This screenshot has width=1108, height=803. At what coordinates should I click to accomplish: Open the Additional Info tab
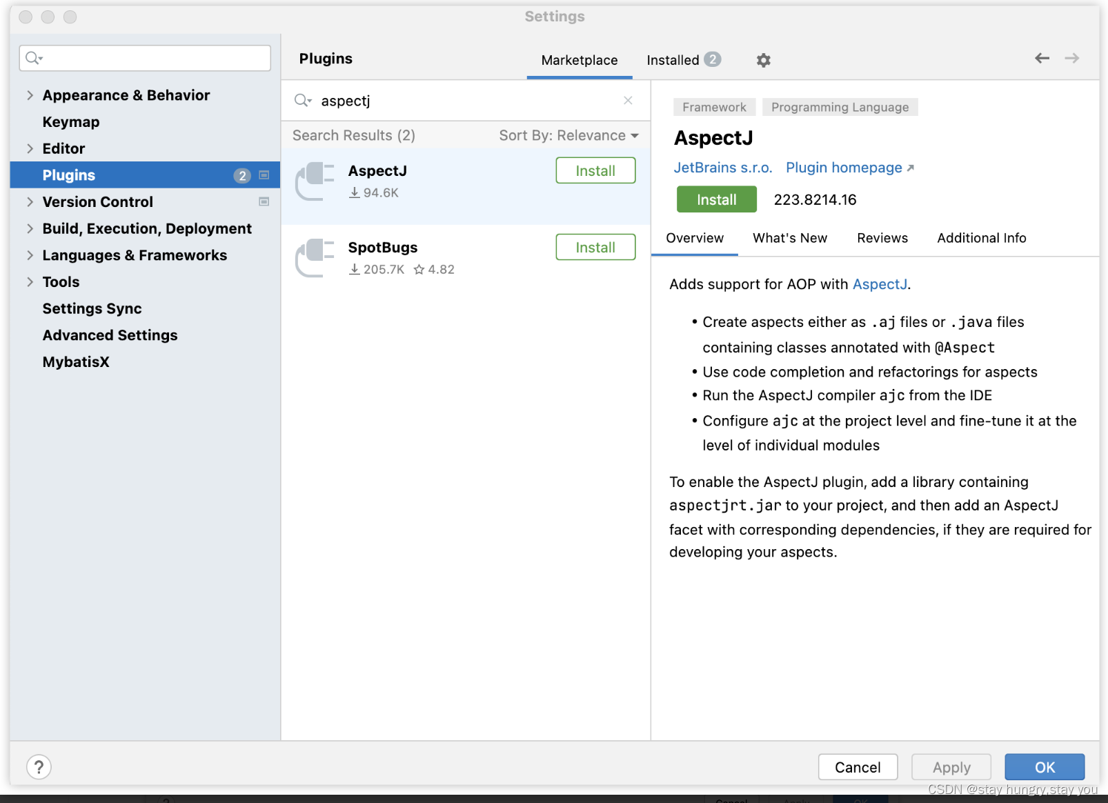pyautogui.click(x=982, y=238)
